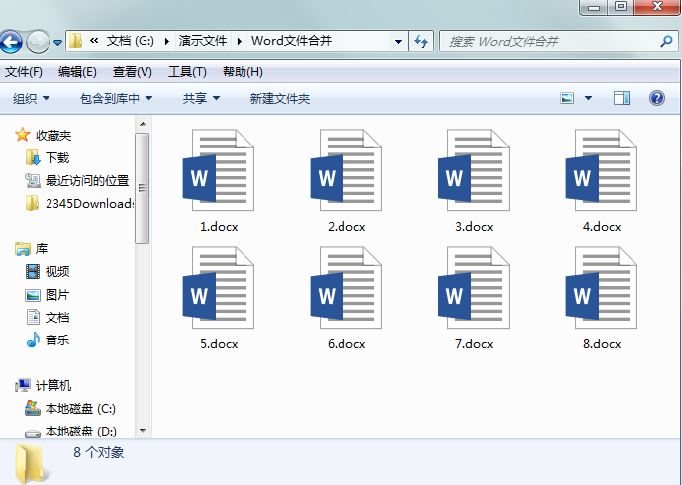Image resolution: width=682 pixels, height=485 pixels.
Task: Click the navigation pane scrollbar down arrow
Action: pos(142,431)
